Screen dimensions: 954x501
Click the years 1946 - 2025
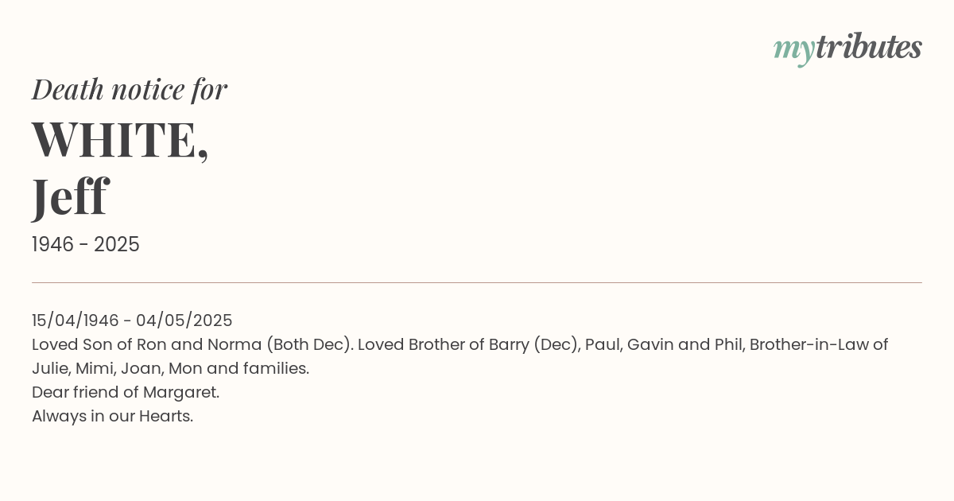click(x=86, y=245)
